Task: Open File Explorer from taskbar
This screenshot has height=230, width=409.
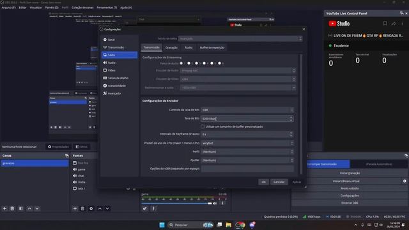Action: 229,225
